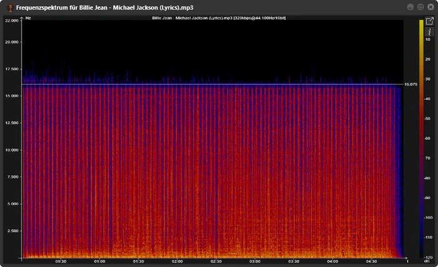Click the 10.000 Hz axis label
The image size is (438, 267).
coord(12,150)
